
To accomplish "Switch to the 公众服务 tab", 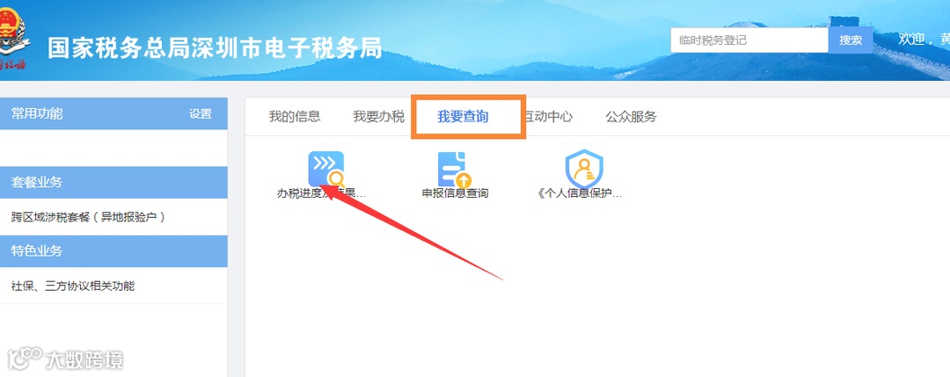I will click(x=631, y=116).
